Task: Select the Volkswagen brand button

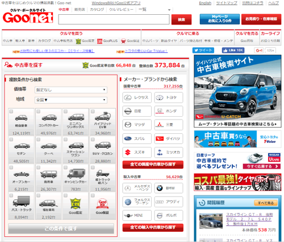Action: coord(137,202)
